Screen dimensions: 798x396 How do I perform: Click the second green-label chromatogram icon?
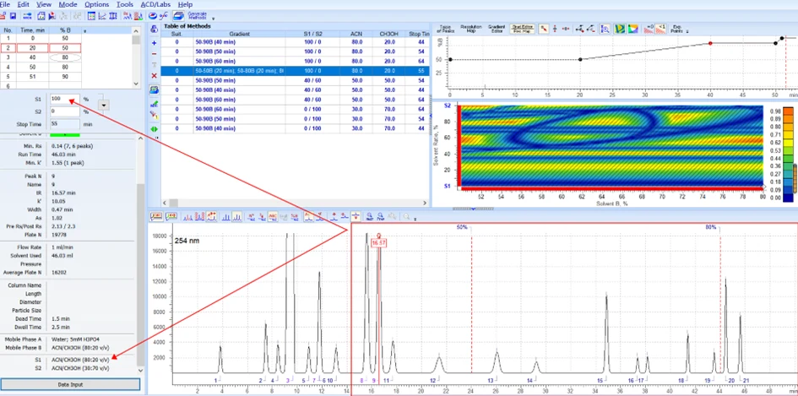click(x=171, y=216)
